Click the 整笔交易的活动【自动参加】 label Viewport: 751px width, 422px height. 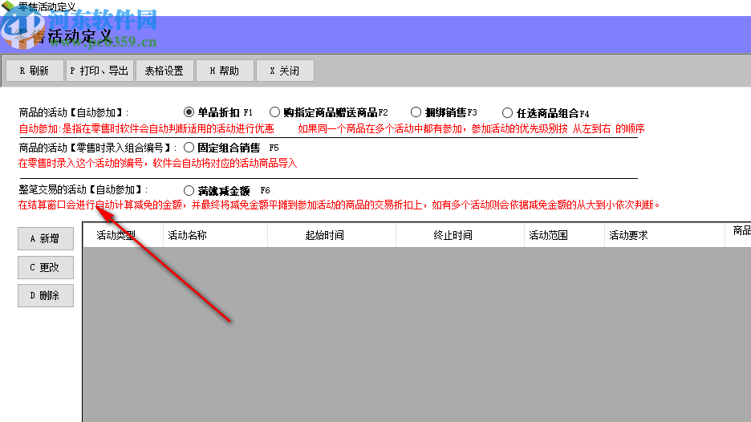[83, 189]
